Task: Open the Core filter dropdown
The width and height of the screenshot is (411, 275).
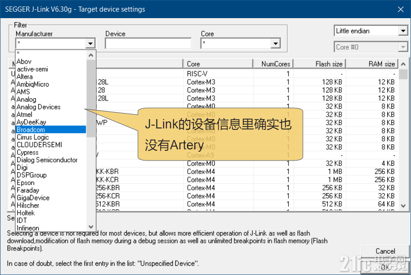Action: [x=275, y=43]
